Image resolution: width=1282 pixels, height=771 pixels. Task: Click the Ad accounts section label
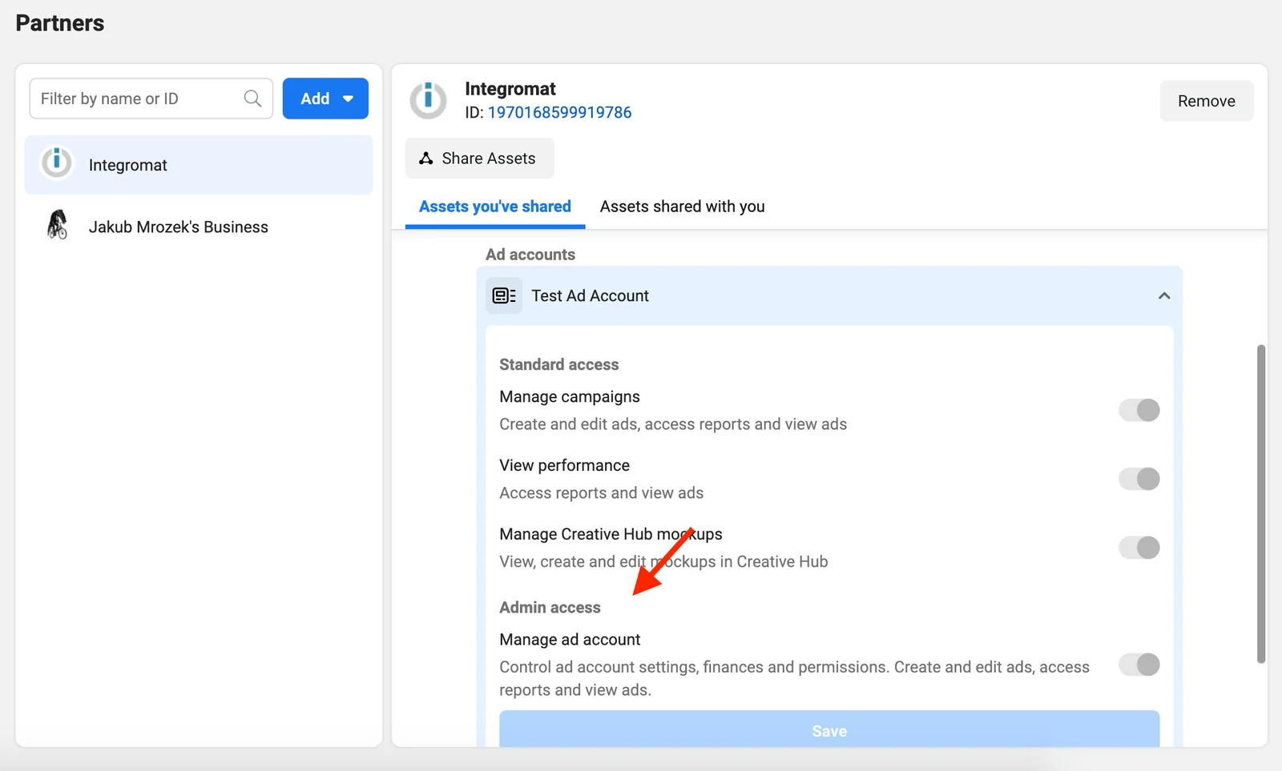(x=530, y=255)
